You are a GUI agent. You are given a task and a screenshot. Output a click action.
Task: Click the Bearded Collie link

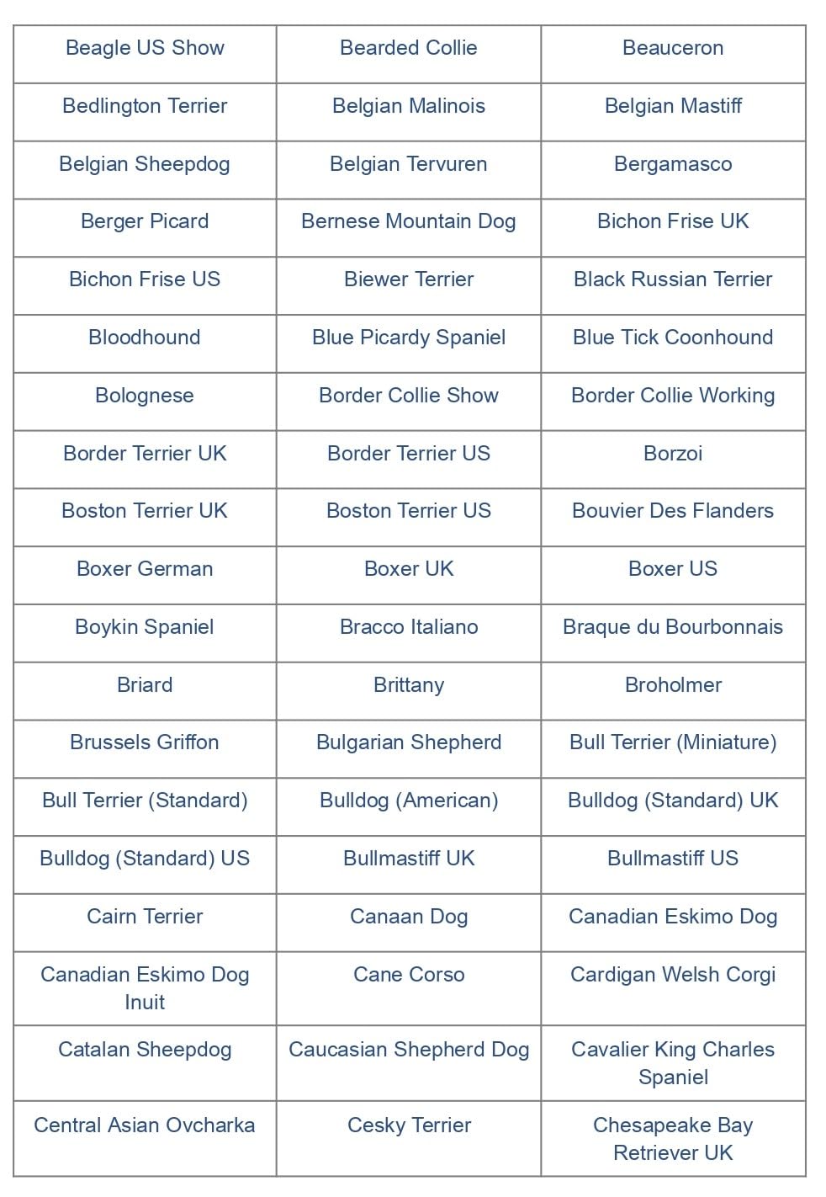point(408,48)
